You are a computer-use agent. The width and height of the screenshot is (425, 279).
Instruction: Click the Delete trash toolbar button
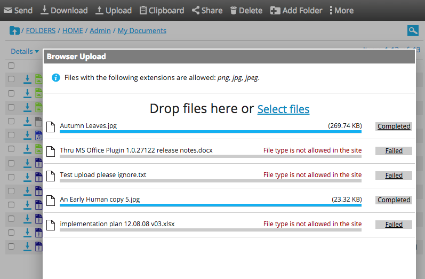click(246, 10)
